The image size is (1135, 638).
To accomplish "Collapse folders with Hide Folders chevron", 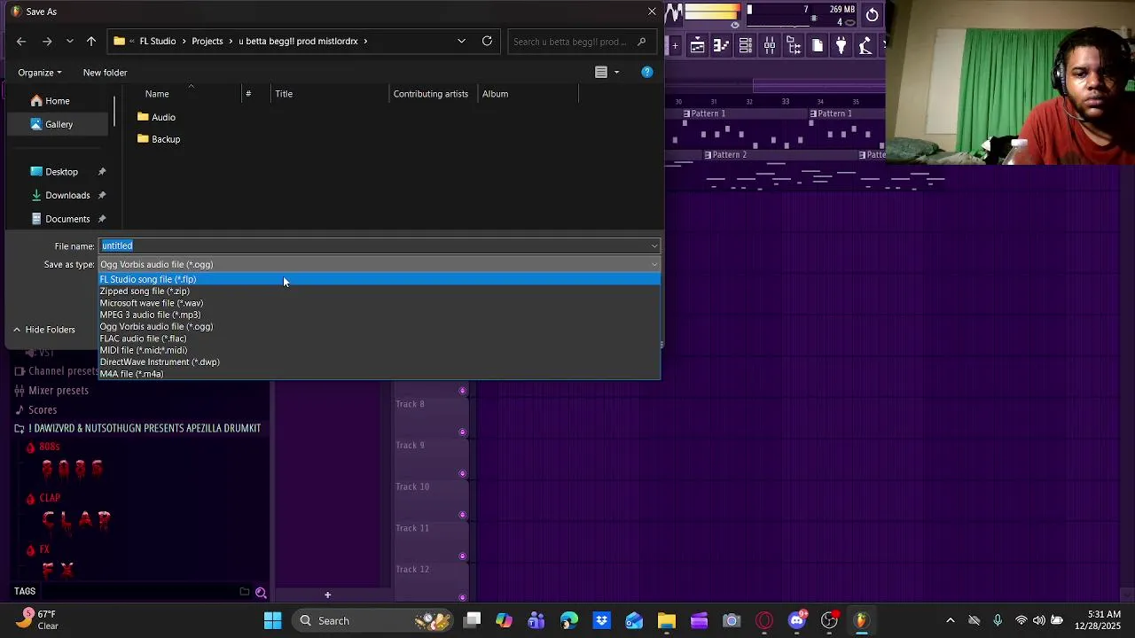I will click(16, 330).
